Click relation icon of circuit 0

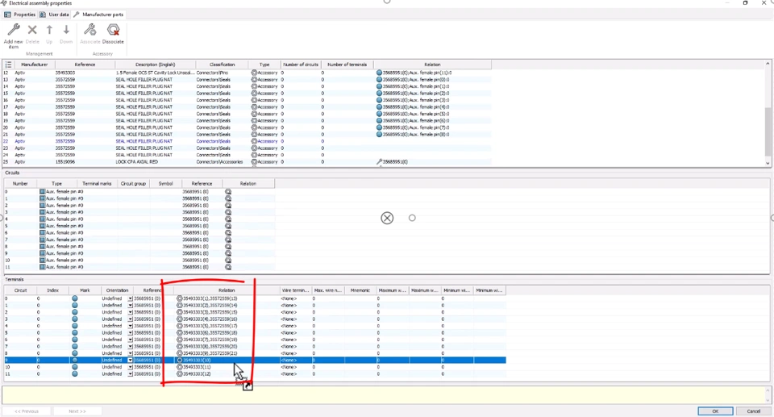pos(228,192)
